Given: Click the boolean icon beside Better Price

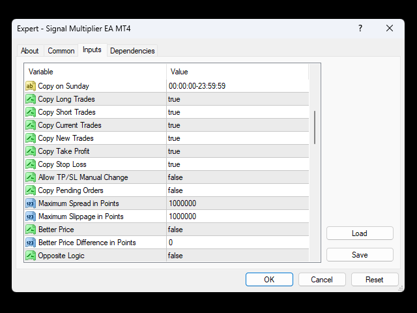Looking at the screenshot, I should (x=31, y=230).
